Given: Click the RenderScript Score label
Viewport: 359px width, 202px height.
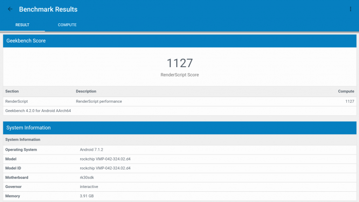Looking at the screenshot, I should (x=179, y=75).
